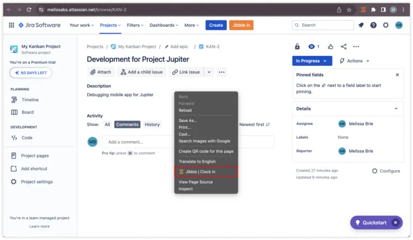The image size is (413, 240).
Task: Open Jira settings gear icon
Action: point(386,25)
